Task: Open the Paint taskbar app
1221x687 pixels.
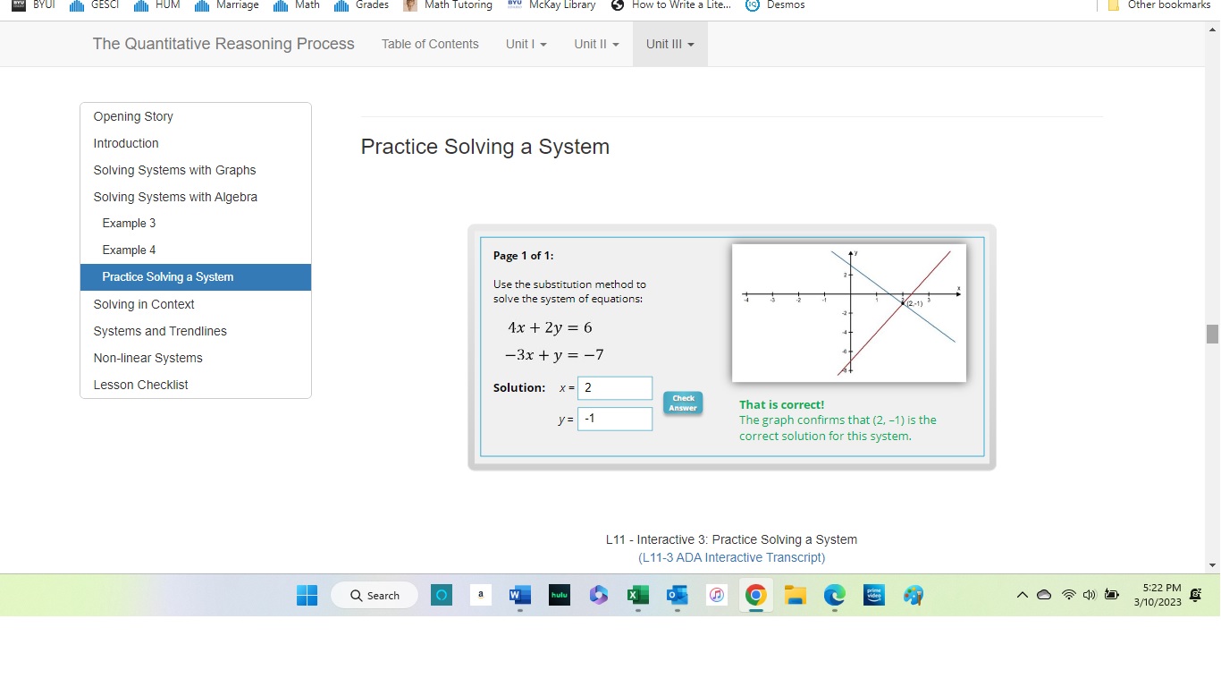Action: [x=914, y=596]
